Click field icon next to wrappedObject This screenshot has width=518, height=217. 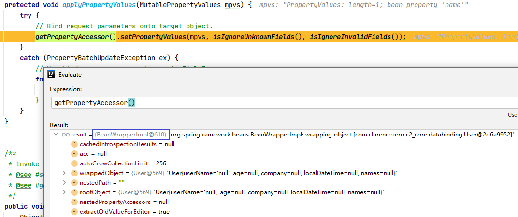tap(74, 173)
